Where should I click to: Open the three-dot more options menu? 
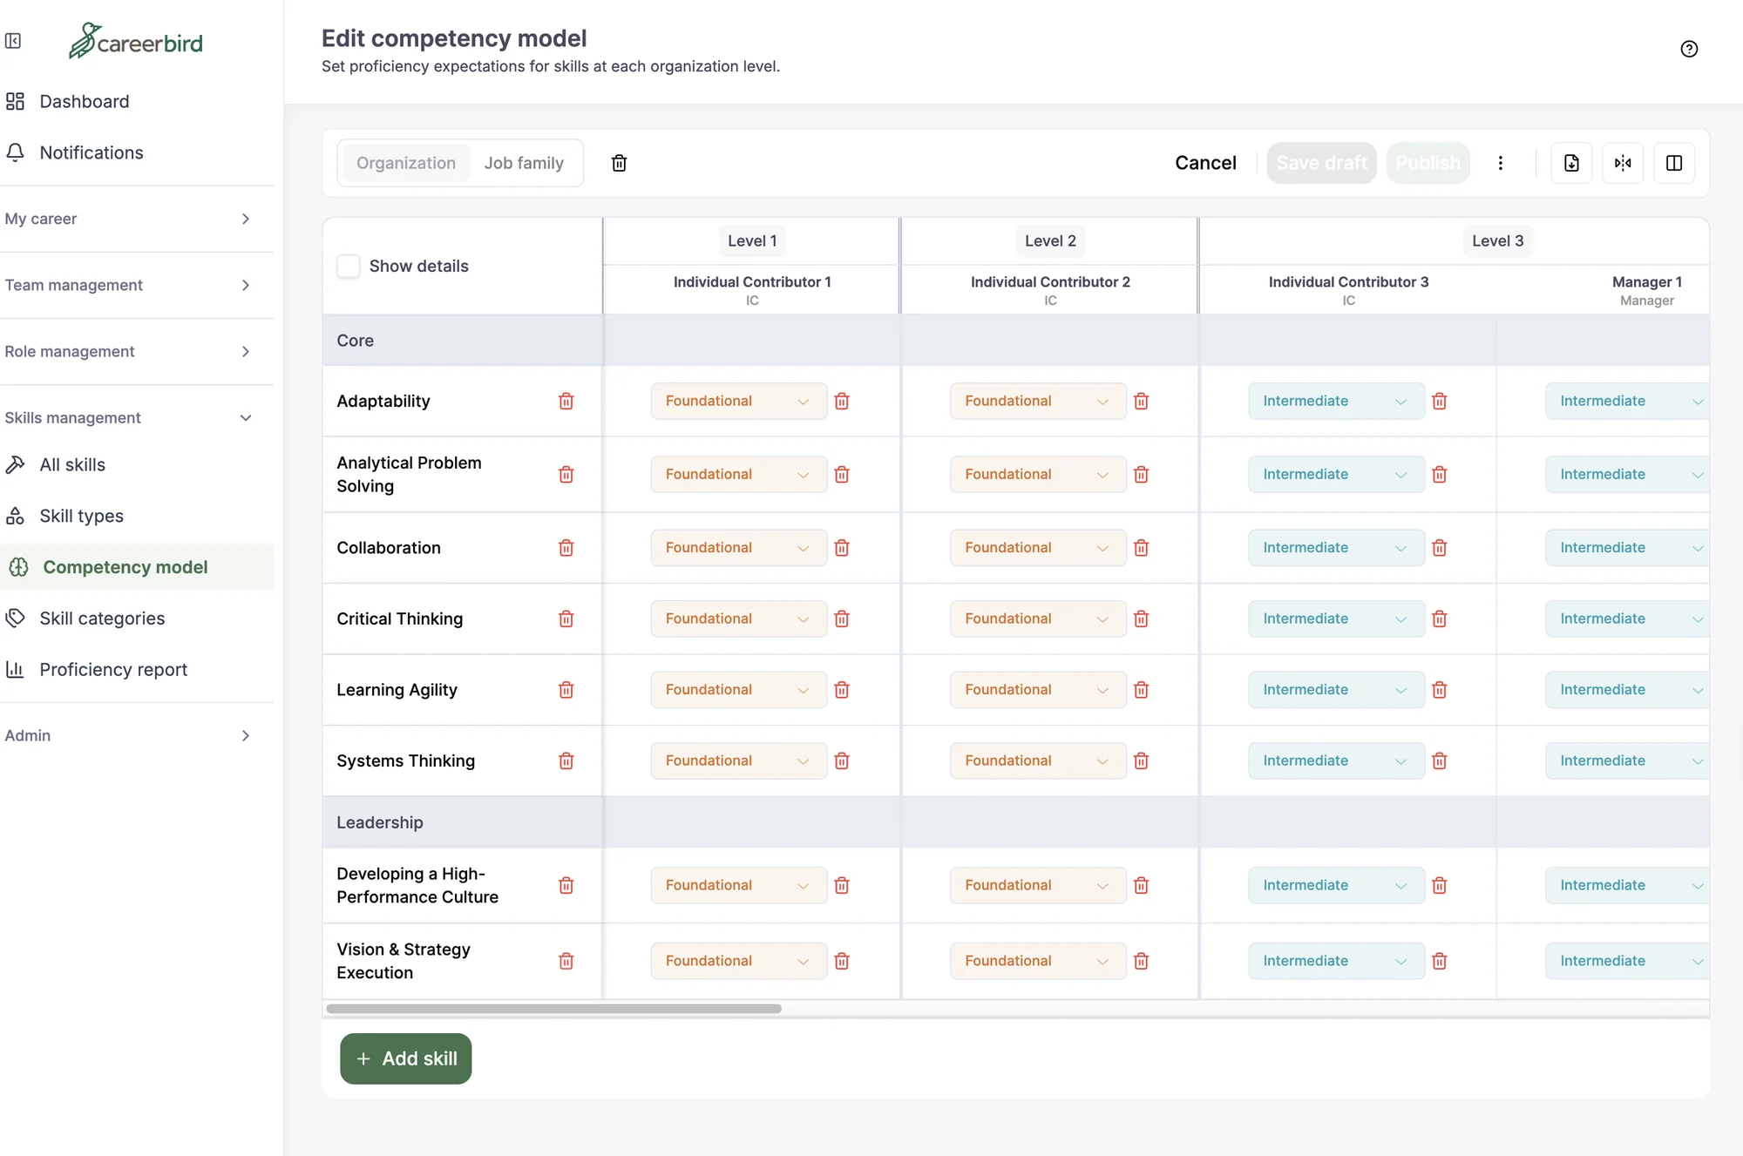[x=1501, y=163]
